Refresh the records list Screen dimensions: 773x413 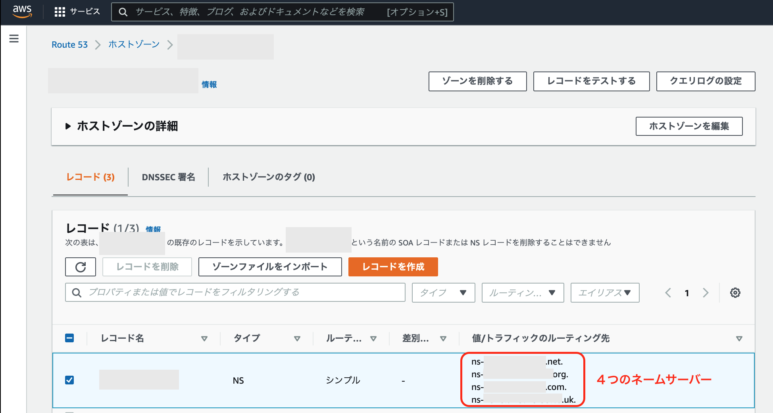(81, 267)
